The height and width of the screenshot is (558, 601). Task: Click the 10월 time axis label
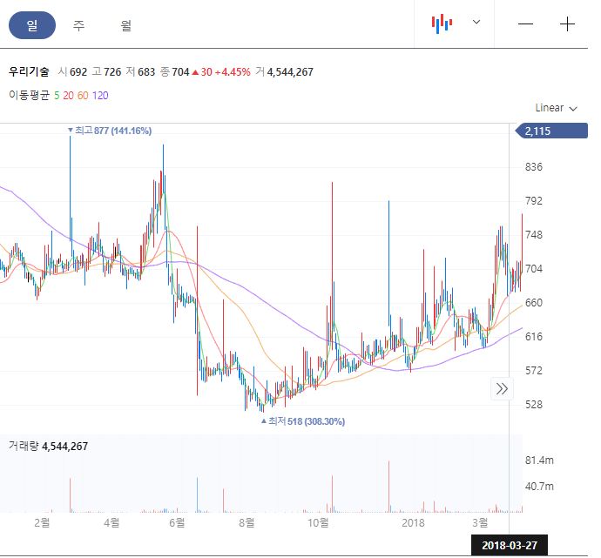(x=318, y=523)
